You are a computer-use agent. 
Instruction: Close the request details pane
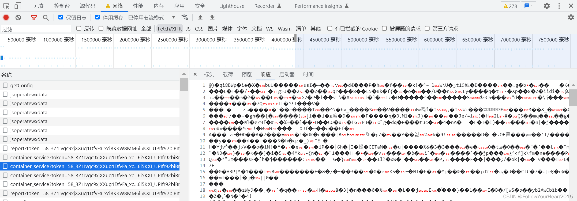click(x=195, y=74)
